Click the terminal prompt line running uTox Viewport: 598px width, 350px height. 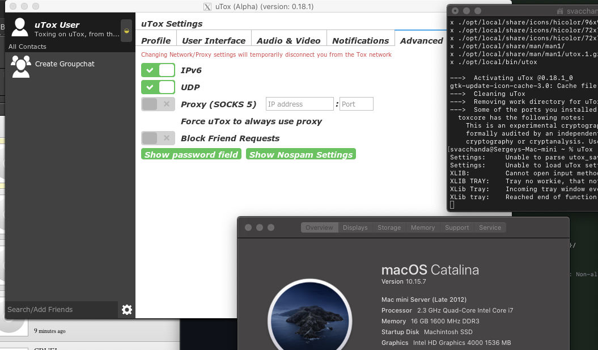[x=521, y=149]
